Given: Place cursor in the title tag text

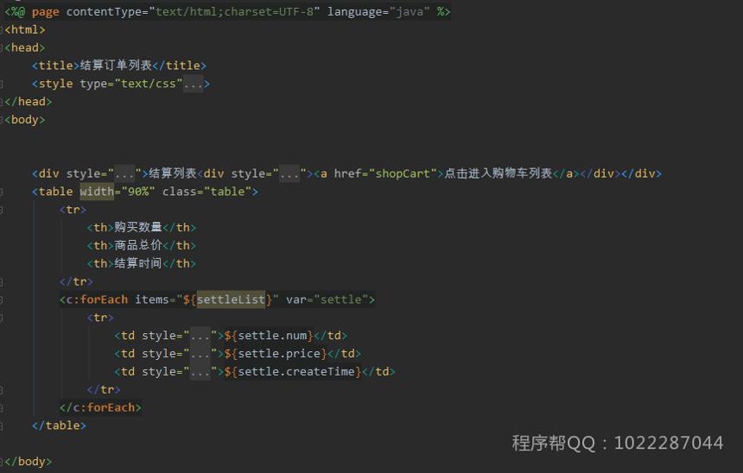Looking at the screenshot, I should pos(116,66).
